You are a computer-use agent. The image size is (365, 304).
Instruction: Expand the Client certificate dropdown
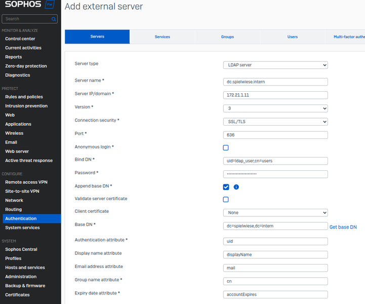(275, 213)
